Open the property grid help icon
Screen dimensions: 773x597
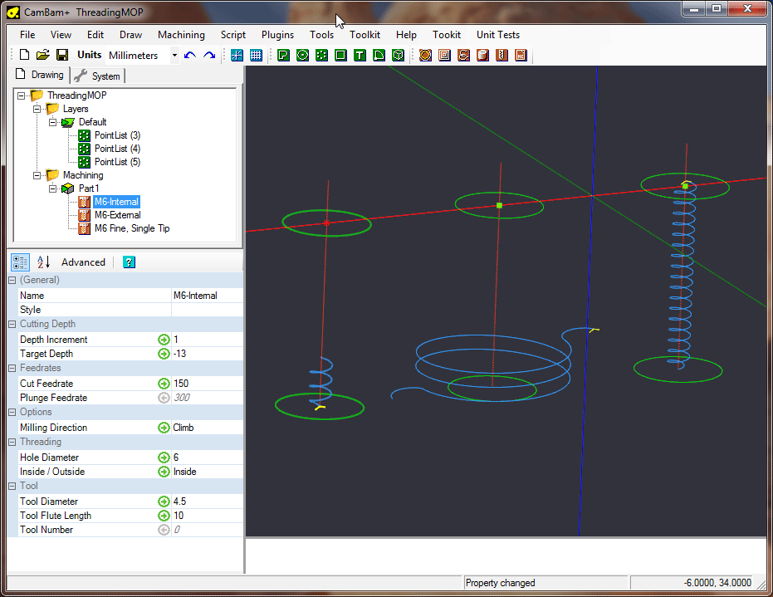(129, 262)
